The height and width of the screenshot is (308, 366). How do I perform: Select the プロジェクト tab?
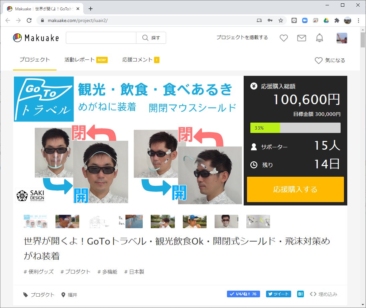click(x=34, y=60)
